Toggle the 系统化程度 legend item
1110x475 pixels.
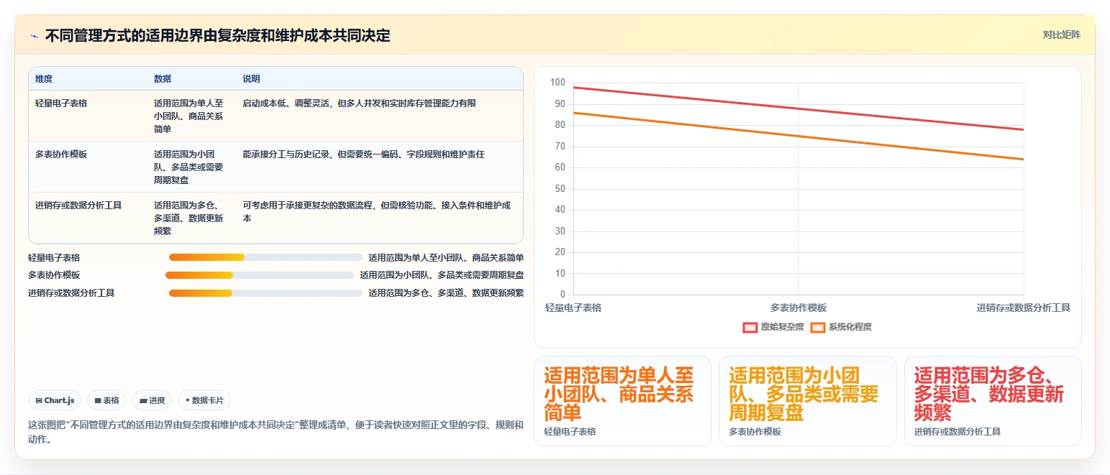[x=841, y=327]
